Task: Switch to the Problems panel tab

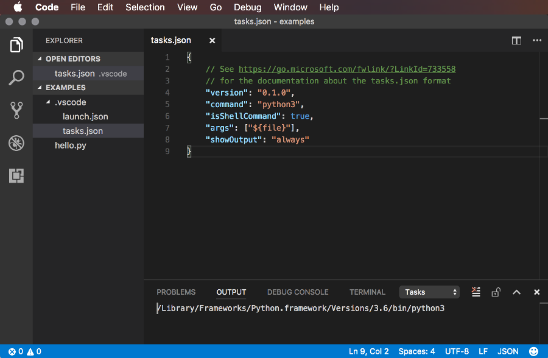Action: [x=176, y=292]
